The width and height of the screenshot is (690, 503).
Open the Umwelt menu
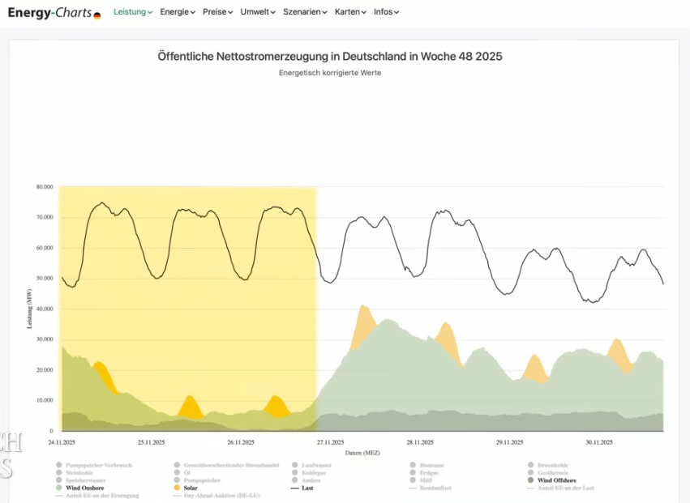pyautogui.click(x=258, y=12)
